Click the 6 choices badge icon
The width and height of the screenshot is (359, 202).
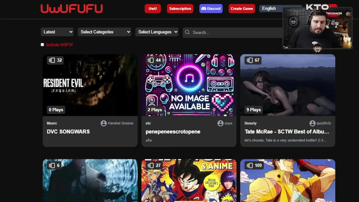pyautogui.click(x=51, y=165)
